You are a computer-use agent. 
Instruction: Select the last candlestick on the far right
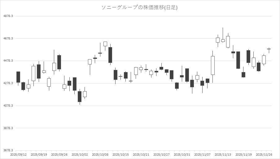[x=269, y=49]
